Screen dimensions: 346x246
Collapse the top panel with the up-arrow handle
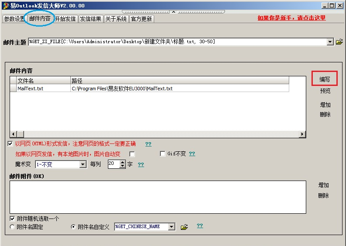point(173,12)
